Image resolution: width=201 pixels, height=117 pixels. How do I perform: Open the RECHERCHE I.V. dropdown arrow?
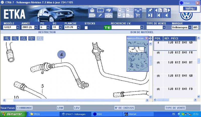142,27
